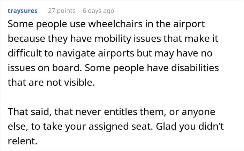Click the 27 points score label
The image size is (244, 151).
pos(61,11)
